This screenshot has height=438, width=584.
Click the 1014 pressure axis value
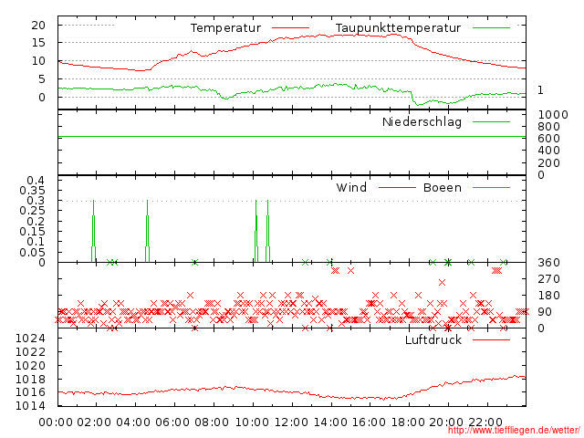tap(30, 405)
